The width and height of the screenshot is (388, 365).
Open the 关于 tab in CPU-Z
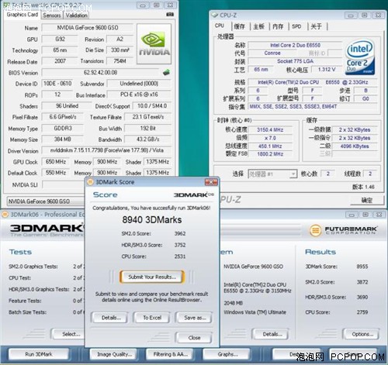point(317,26)
